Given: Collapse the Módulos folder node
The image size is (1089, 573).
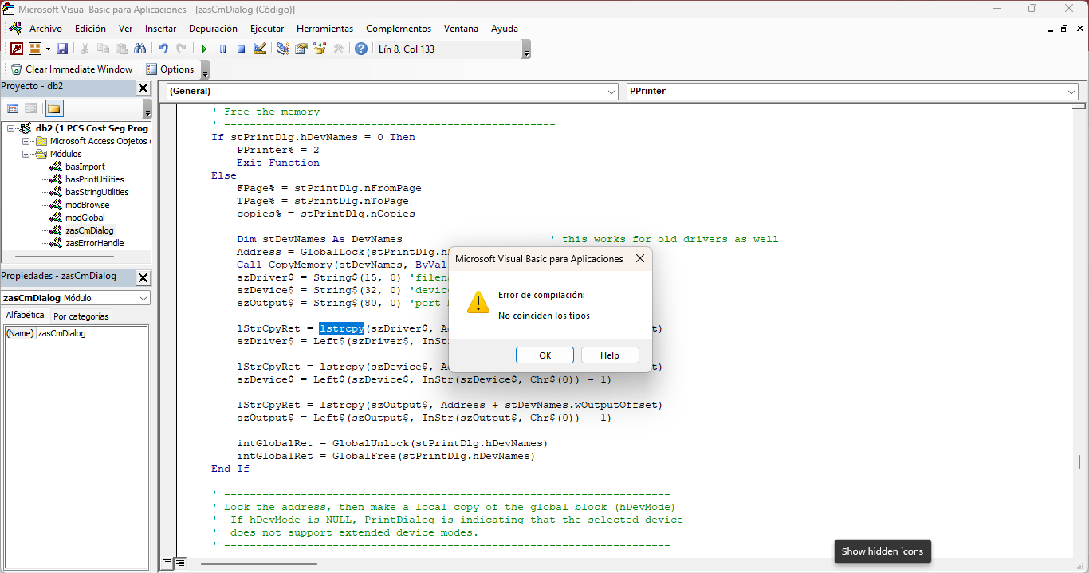Looking at the screenshot, I should (26, 154).
